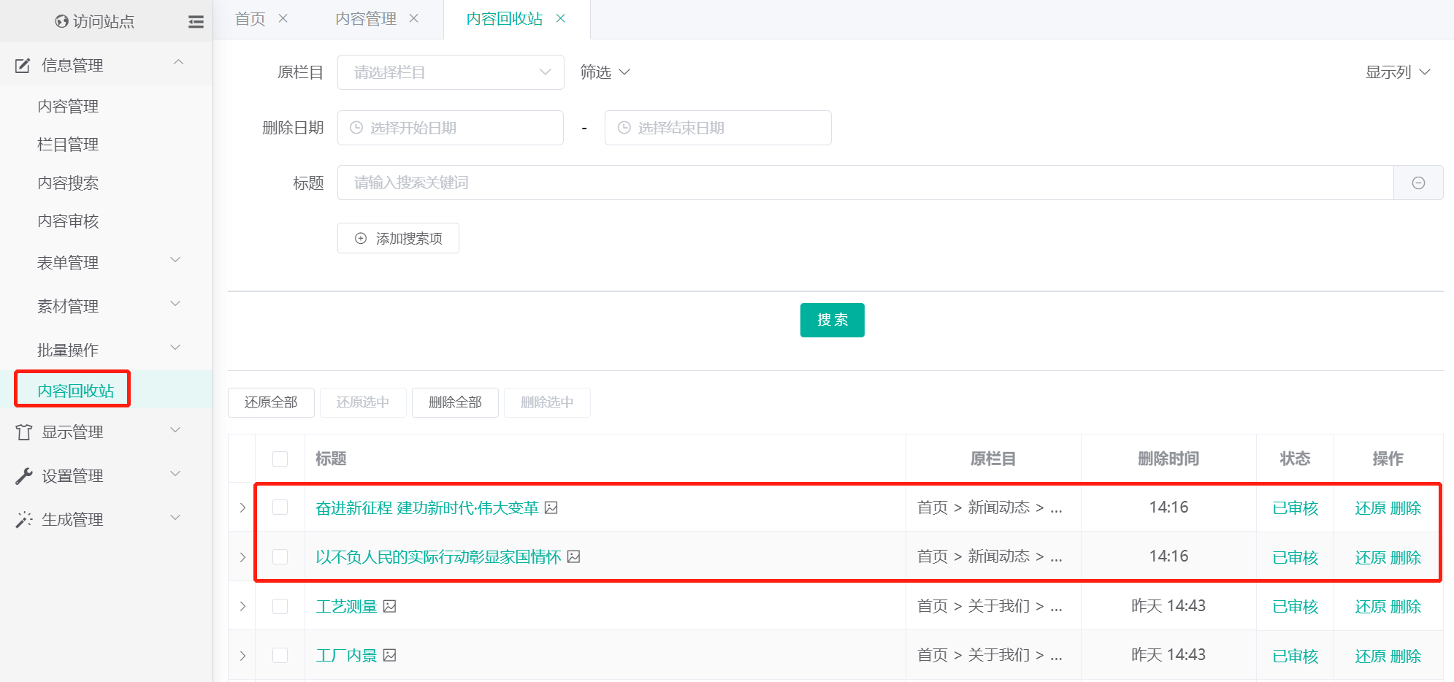Open the 显示列 column display dropdown
The width and height of the screenshot is (1454, 682).
coord(1397,72)
